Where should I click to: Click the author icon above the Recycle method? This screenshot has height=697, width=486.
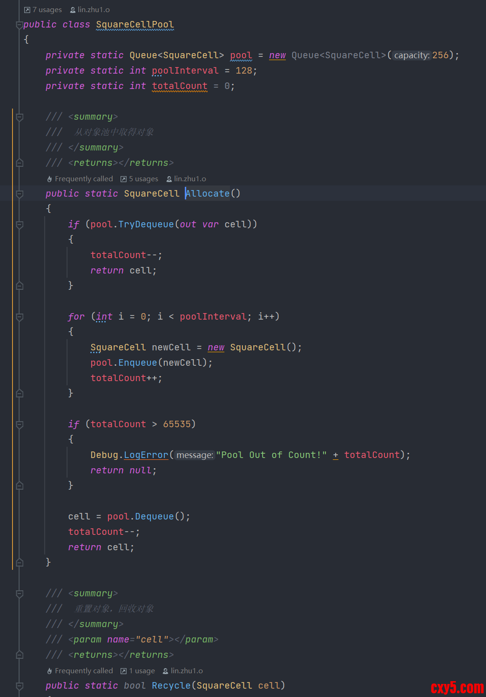pyautogui.click(x=165, y=671)
